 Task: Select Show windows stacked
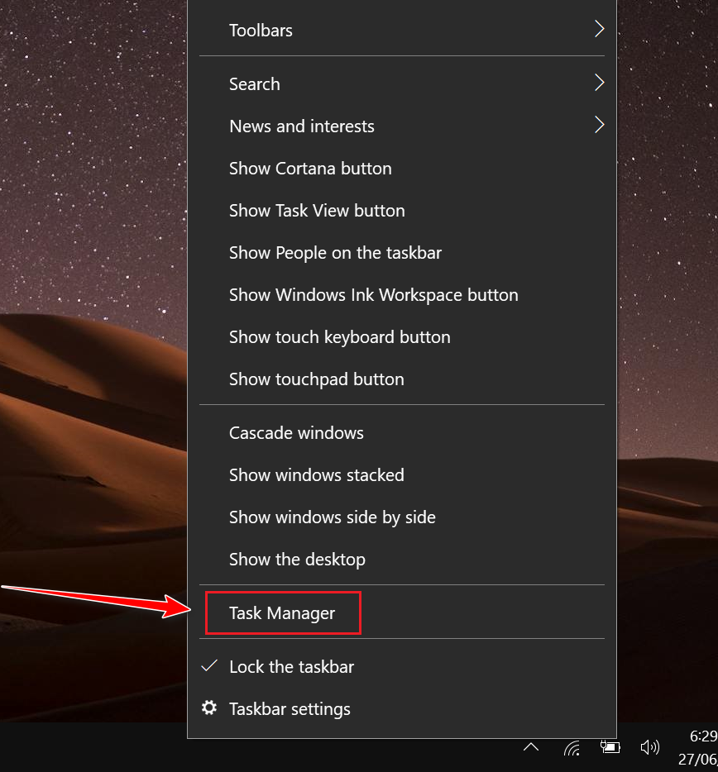316,475
